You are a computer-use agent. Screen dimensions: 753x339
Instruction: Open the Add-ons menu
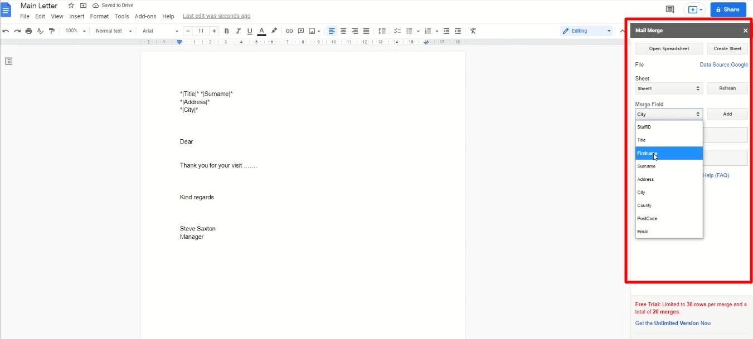click(x=145, y=16)
